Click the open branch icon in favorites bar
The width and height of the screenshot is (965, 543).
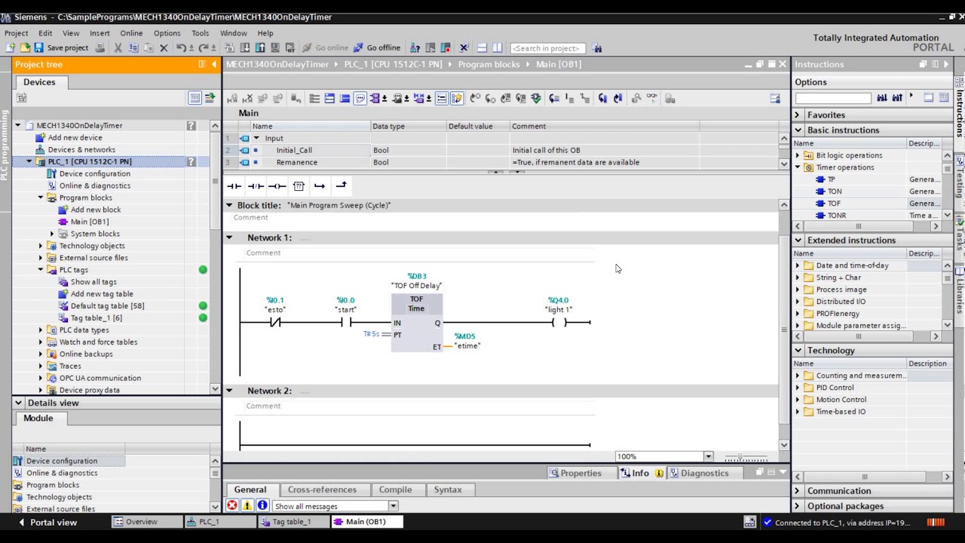(x=320, y=186)
